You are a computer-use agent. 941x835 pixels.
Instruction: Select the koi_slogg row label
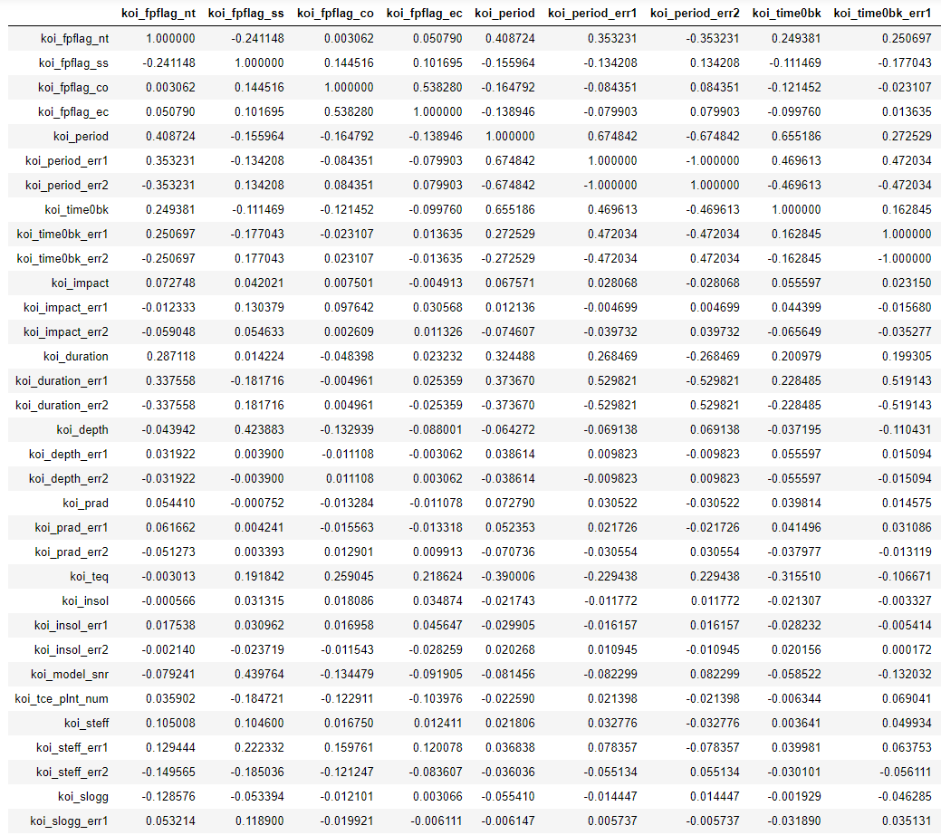click(x=83, y=797)
